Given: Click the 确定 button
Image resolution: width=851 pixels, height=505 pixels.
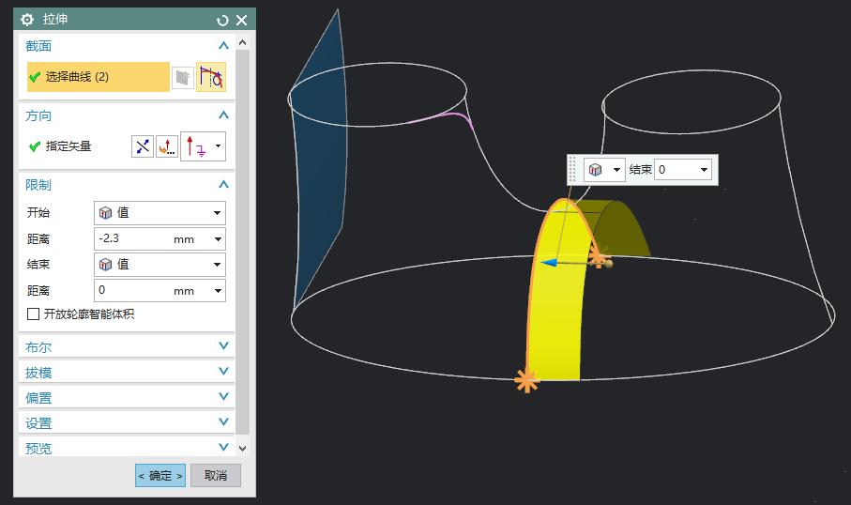Looking at the screenshot, I should [160, 476].
